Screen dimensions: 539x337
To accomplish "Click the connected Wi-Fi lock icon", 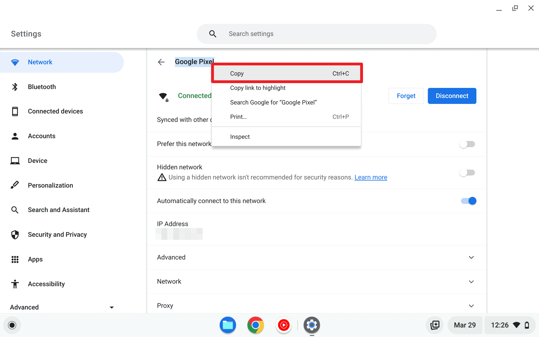I will tap(164, 97).
